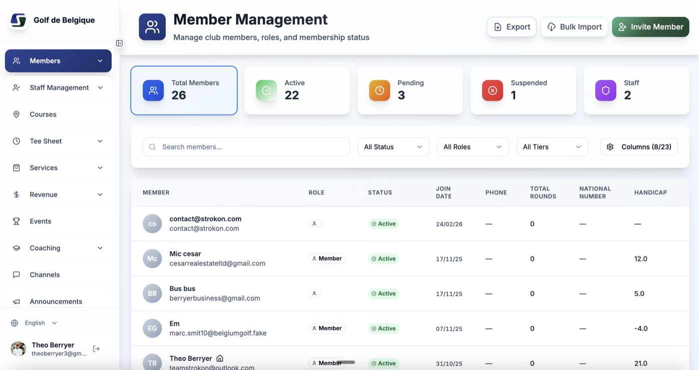Click the orange Pending clock icon

(x=379, y=90)
